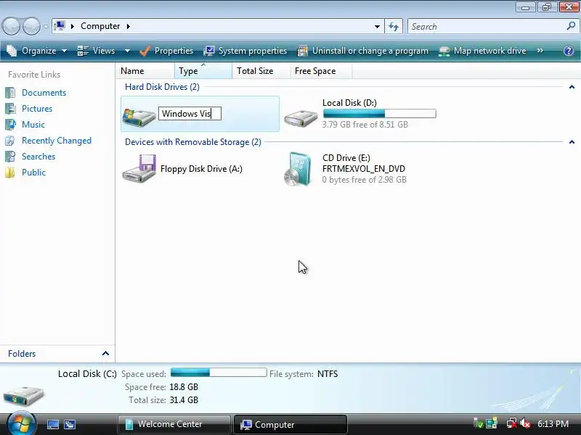Select the CD Drive (E:) disc icon
Viewport: 581px width, 435px height.
[298, 169]
